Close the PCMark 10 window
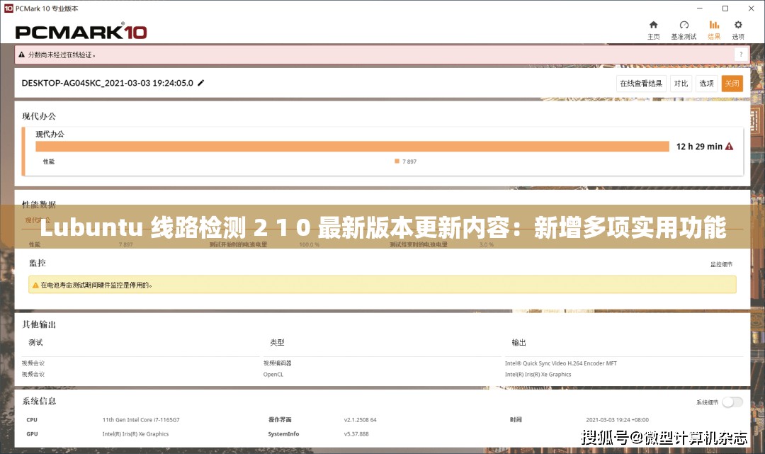The image size is (765, 454). (752, 8)
